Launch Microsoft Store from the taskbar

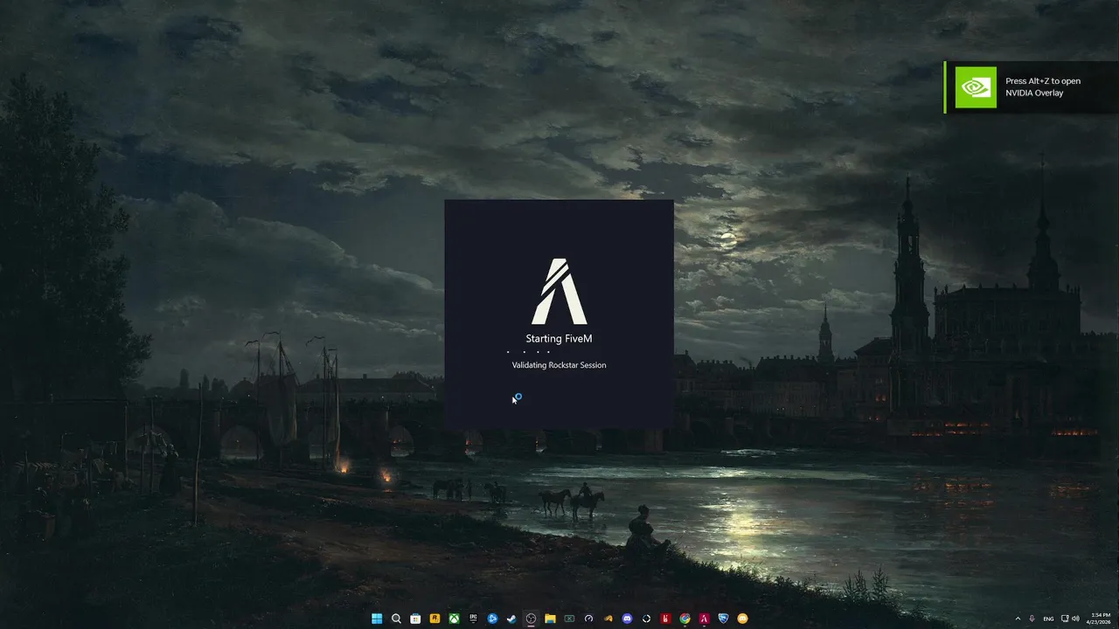coord(415,619)
